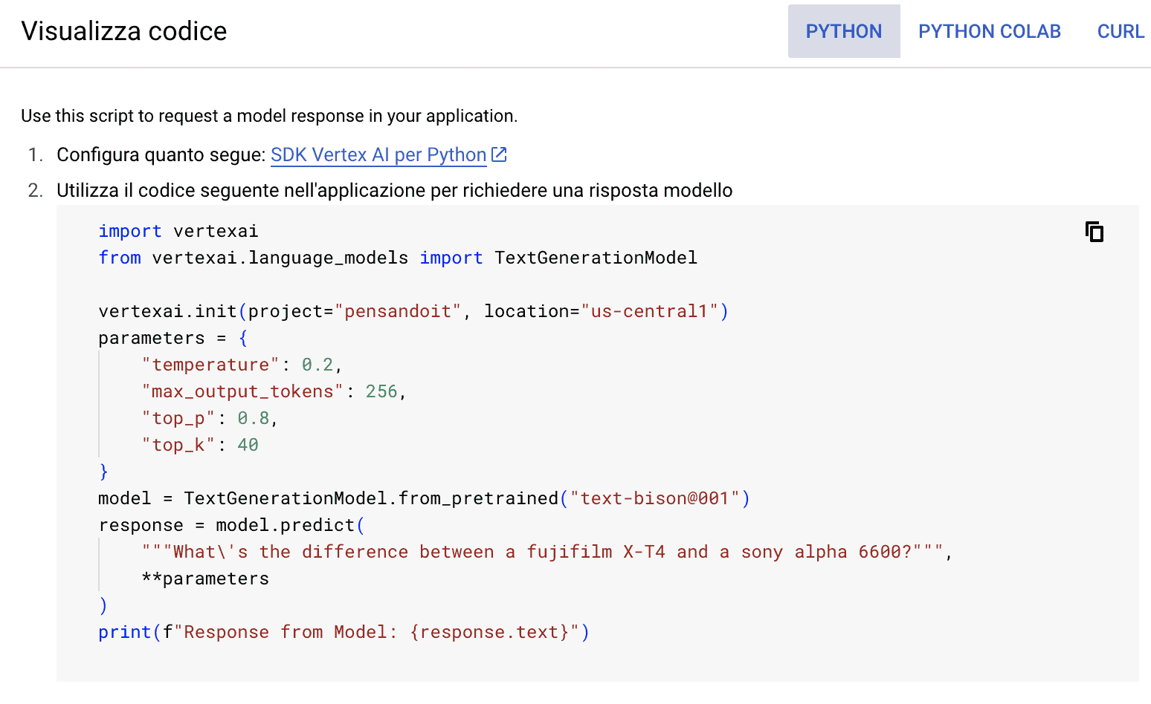1151x704 pixels.
Task: Click the "pensandoit" project string
Action: coord(398,311)
